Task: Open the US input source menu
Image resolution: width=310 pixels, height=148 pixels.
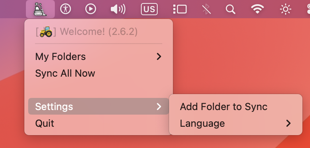Action: pyautogui.click(x=149, y=9)
